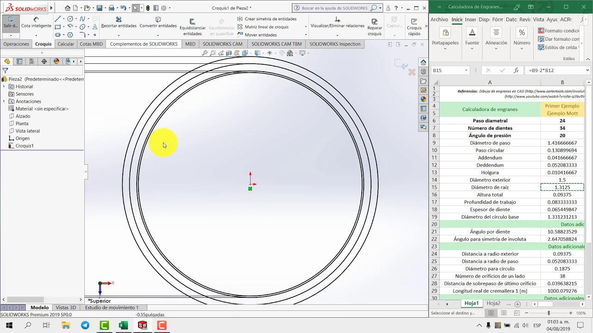Select Matriz lineal de croquis

click(263, 27)
